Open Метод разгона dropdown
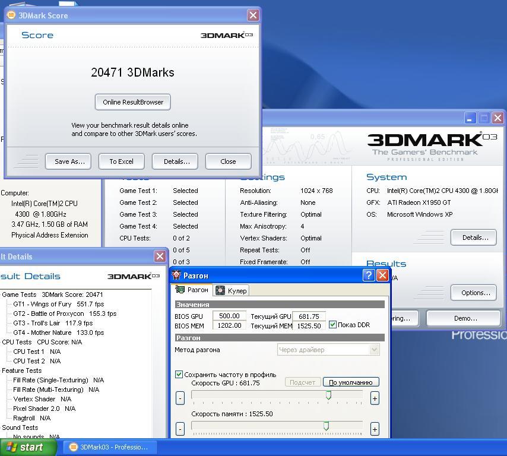The width and height of the screenshot is (507, 456). [328, 350]
